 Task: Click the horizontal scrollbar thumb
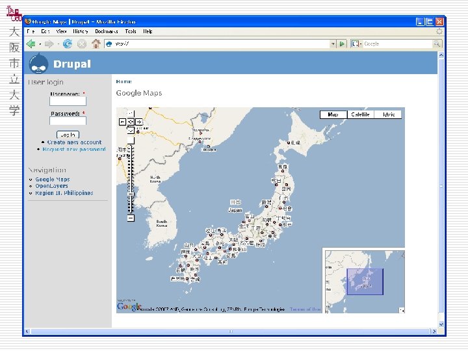pyautogui.click(x=230, y=331)
